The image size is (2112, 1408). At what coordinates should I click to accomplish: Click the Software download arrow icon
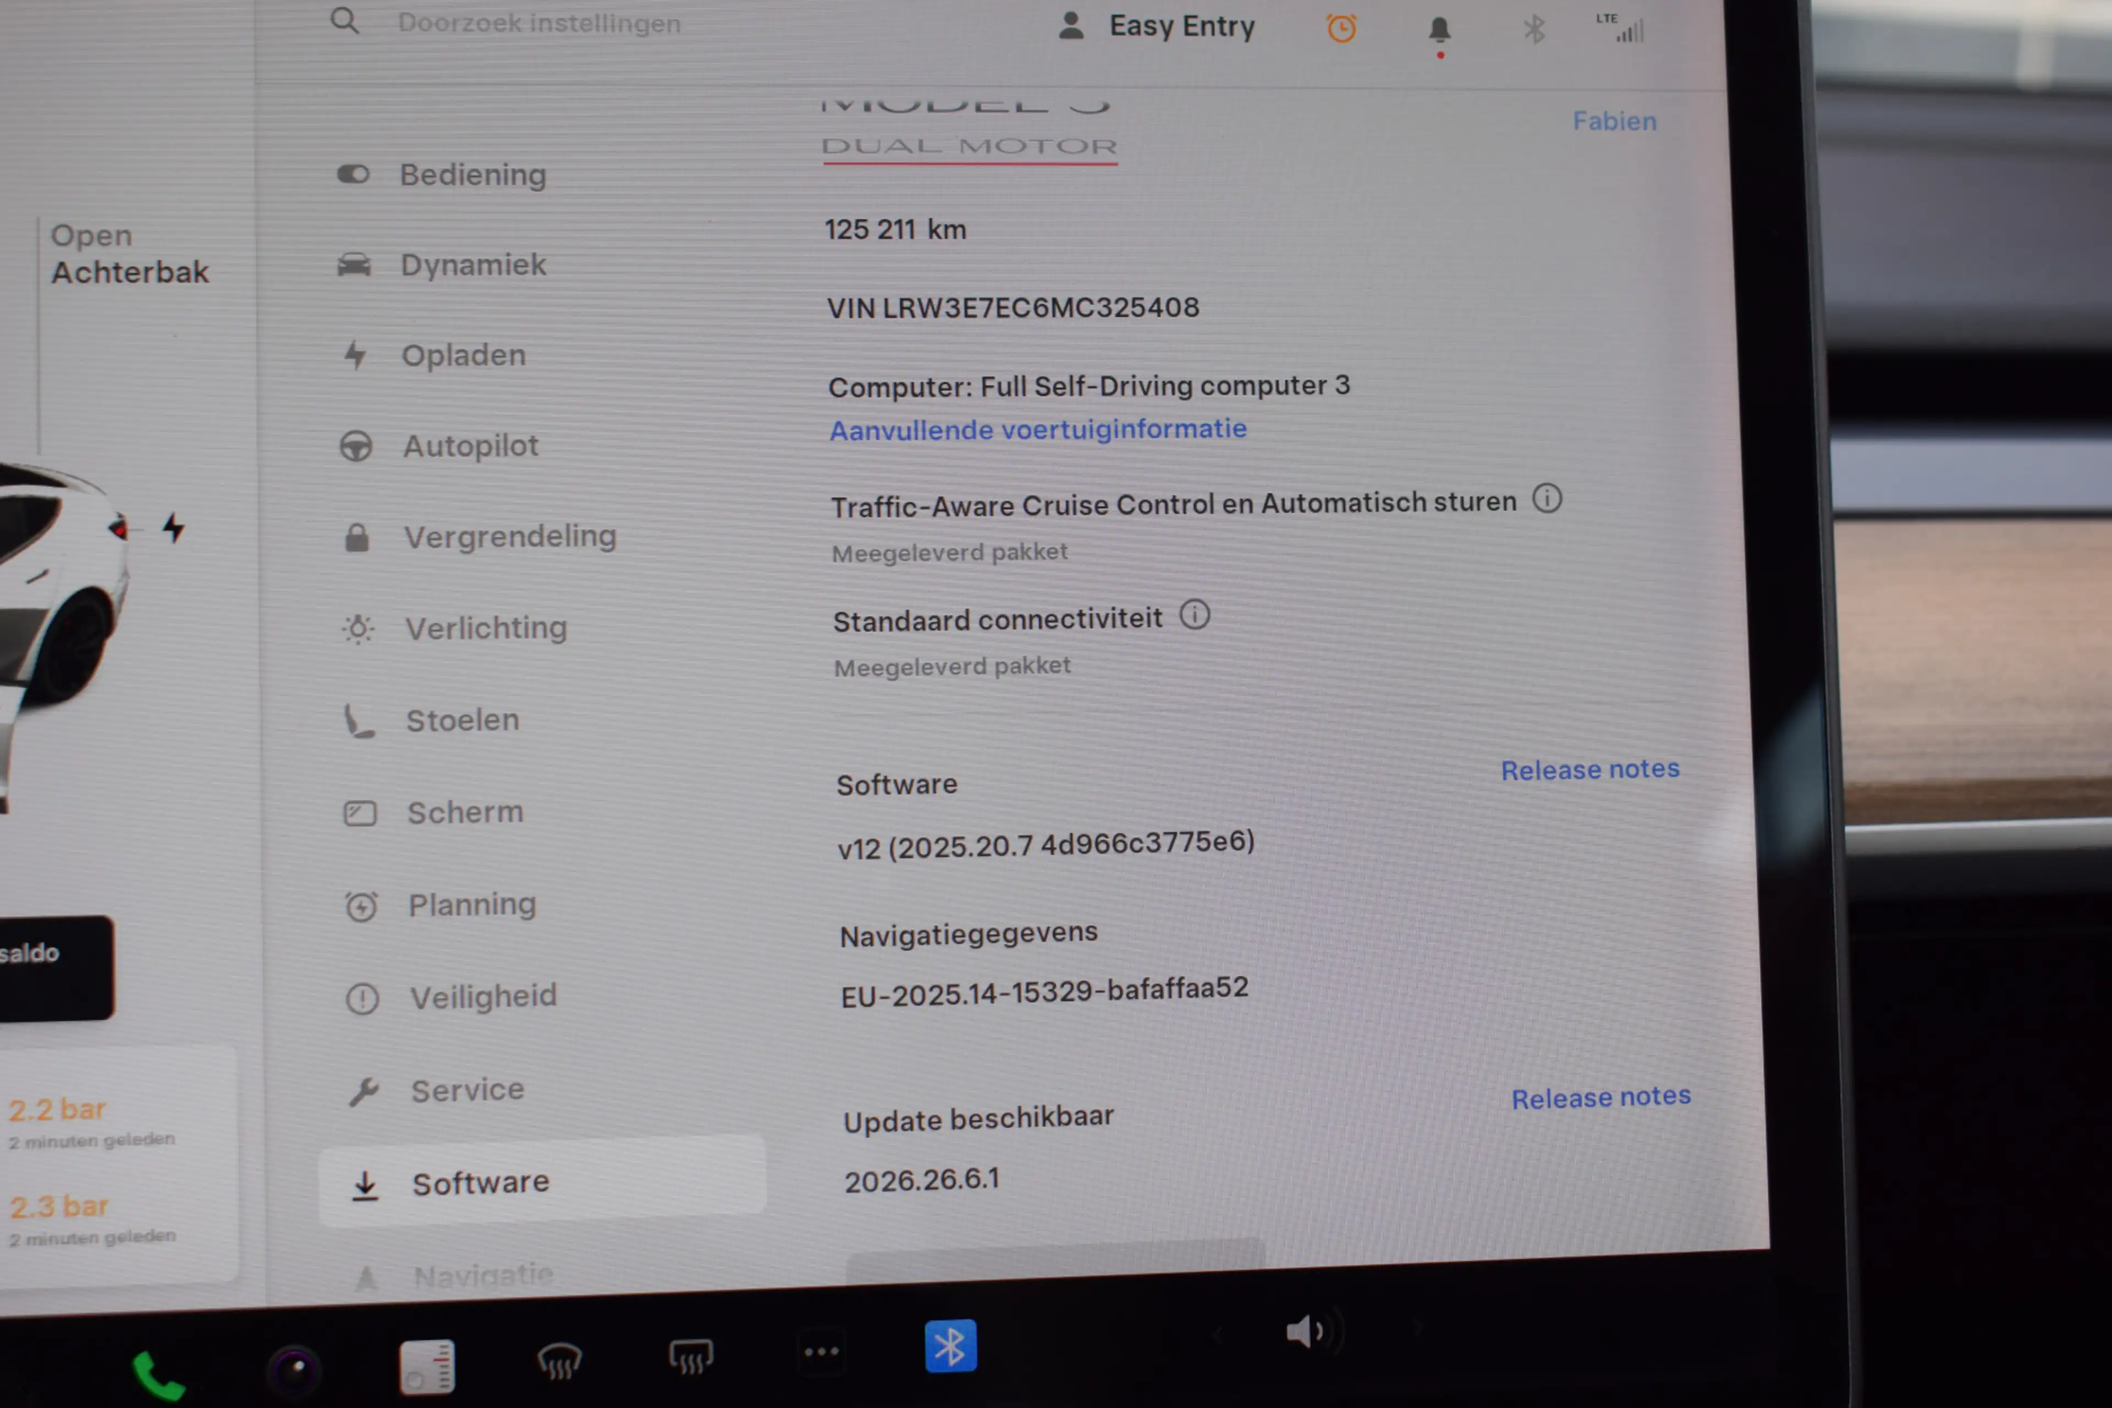tap(365, 1185)
